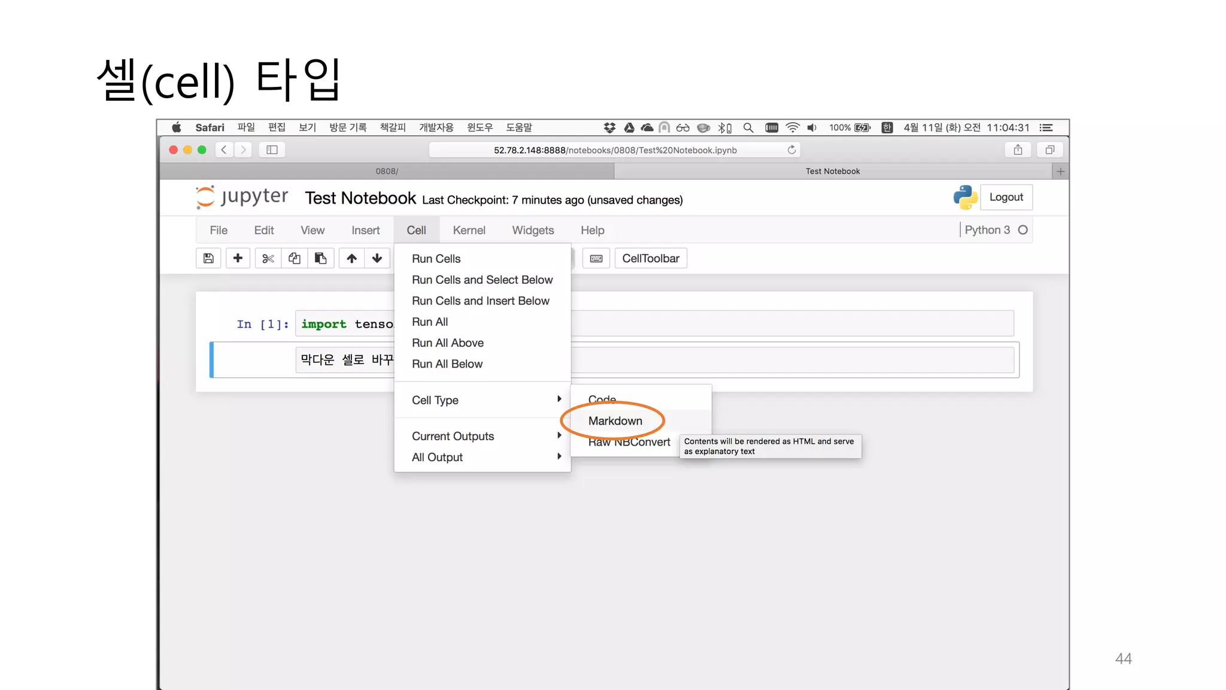
Task: Move selected cell up arrow
Action: point(351,258)
